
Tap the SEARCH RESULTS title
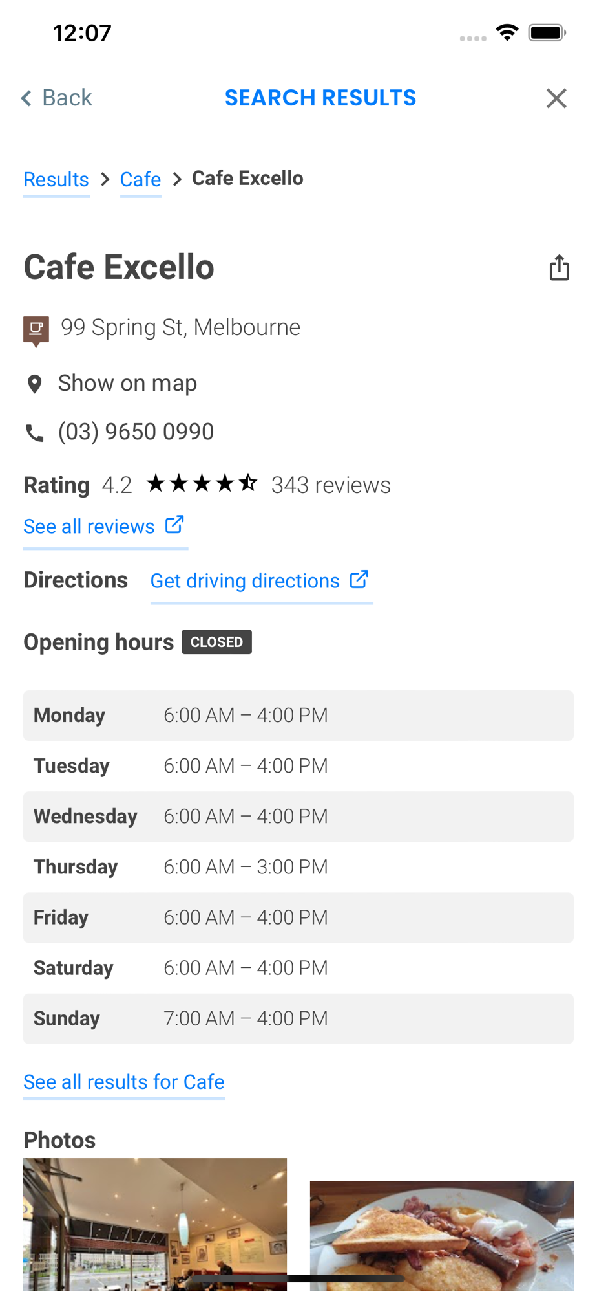320,98
